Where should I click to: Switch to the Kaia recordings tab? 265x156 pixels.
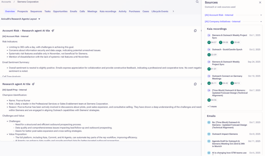[108, 11]
